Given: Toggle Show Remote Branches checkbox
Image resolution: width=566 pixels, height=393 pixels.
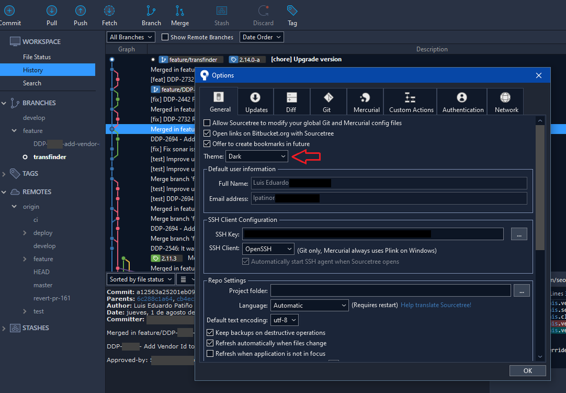Looking at the screenshot, I should [165, 37].
